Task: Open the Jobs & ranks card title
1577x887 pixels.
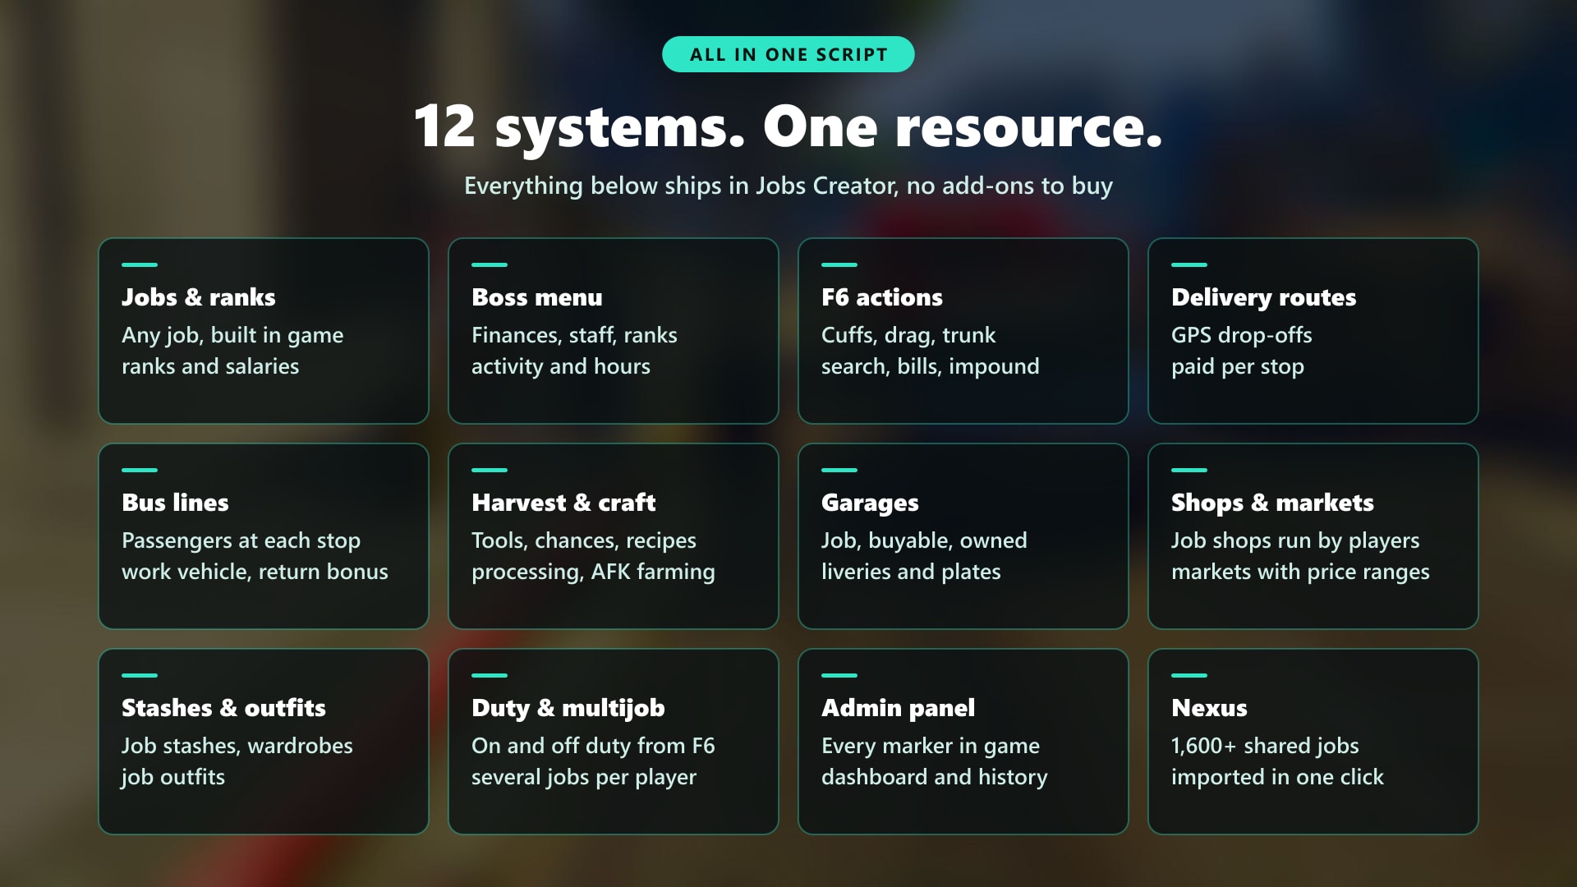Action: [199, 297]
